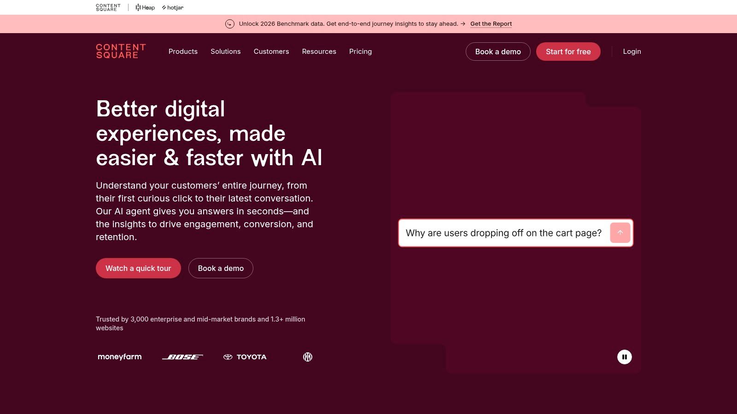The width and height of the screenshot is (737, 414).
Task: Click the moneyfarm brand logo
Action: pyautogui.click(x=120, y=357)
